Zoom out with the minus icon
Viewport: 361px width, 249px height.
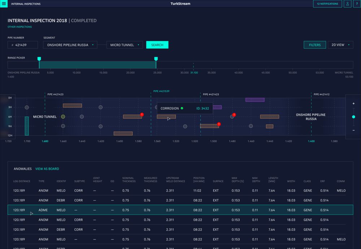tap(353, 130)
